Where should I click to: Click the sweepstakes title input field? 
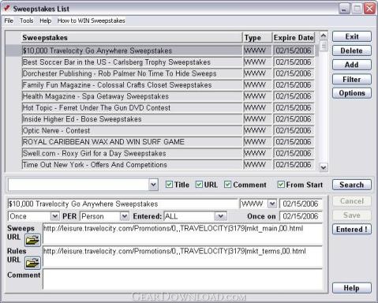click(122, 204)
